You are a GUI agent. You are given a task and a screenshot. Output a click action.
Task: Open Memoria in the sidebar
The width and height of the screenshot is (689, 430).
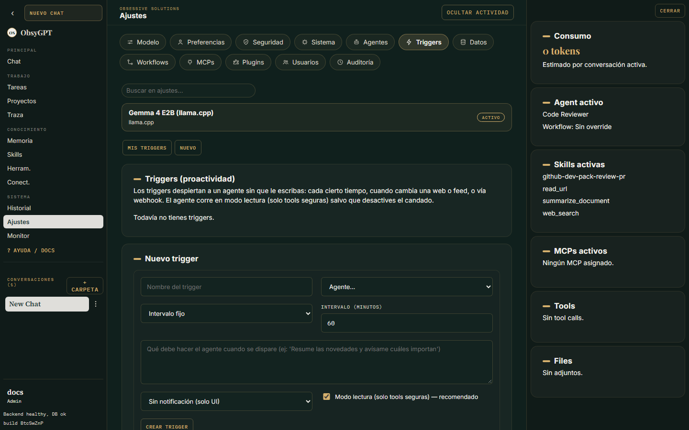click(x=53, y=140)
